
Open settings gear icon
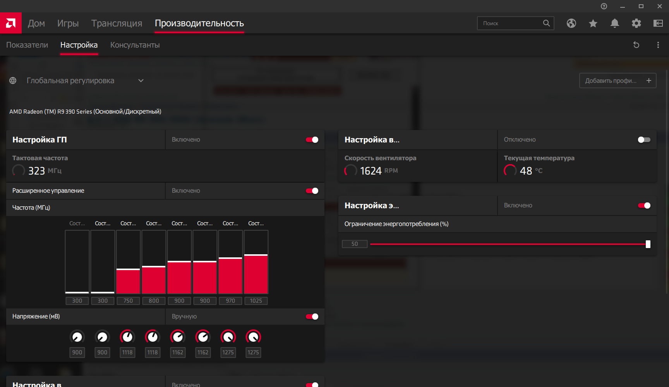coord(636,23)
